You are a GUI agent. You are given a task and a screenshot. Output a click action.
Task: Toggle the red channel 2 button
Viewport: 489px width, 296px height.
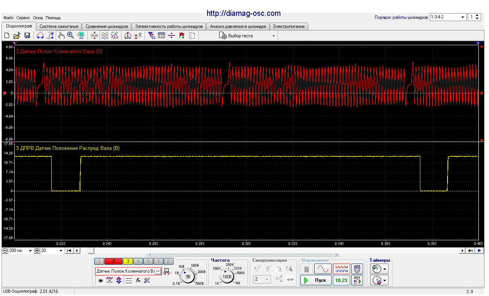(113, 261)
